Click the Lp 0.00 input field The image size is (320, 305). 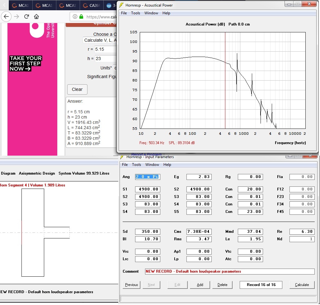pos(199,259)
